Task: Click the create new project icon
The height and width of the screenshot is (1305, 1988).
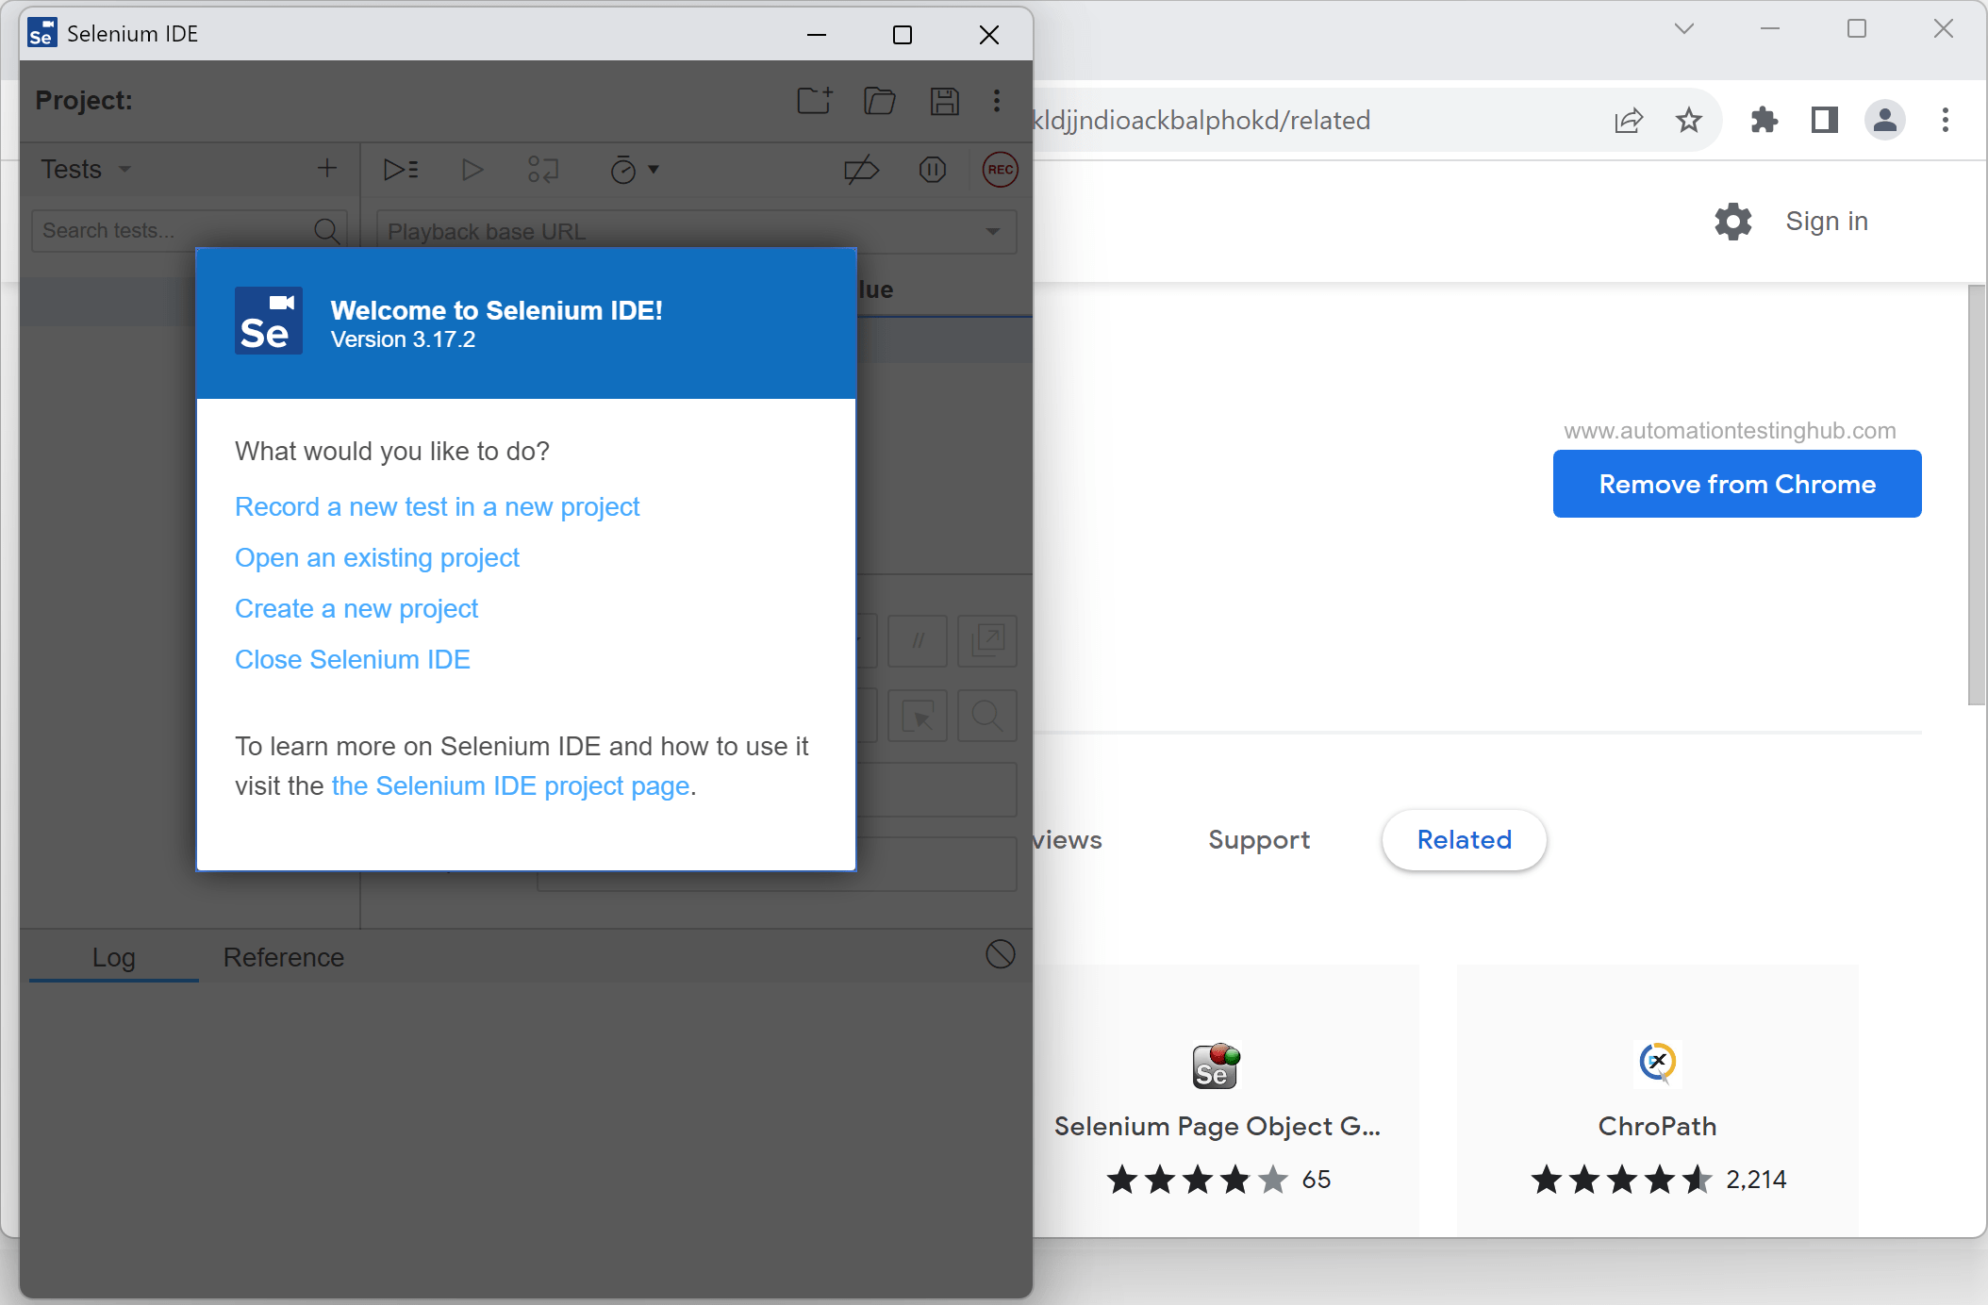Action: 815,101
